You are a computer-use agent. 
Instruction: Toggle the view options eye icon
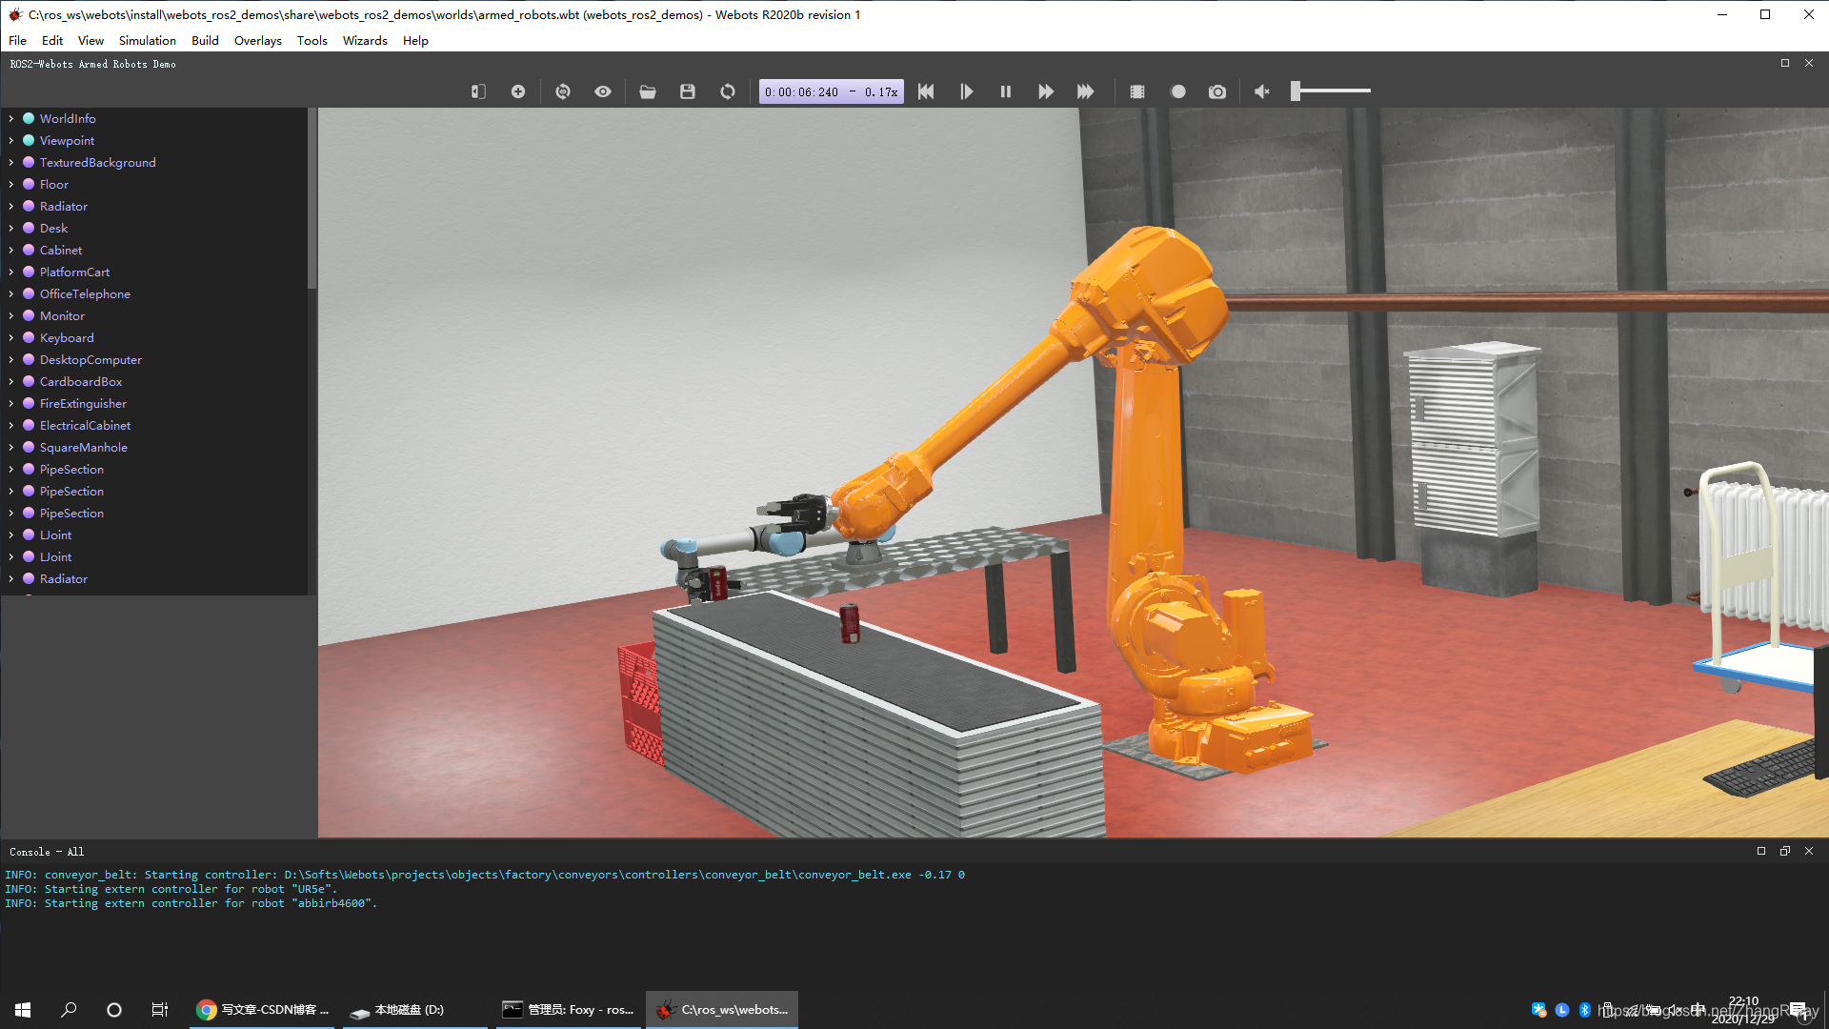pos(603,91)
